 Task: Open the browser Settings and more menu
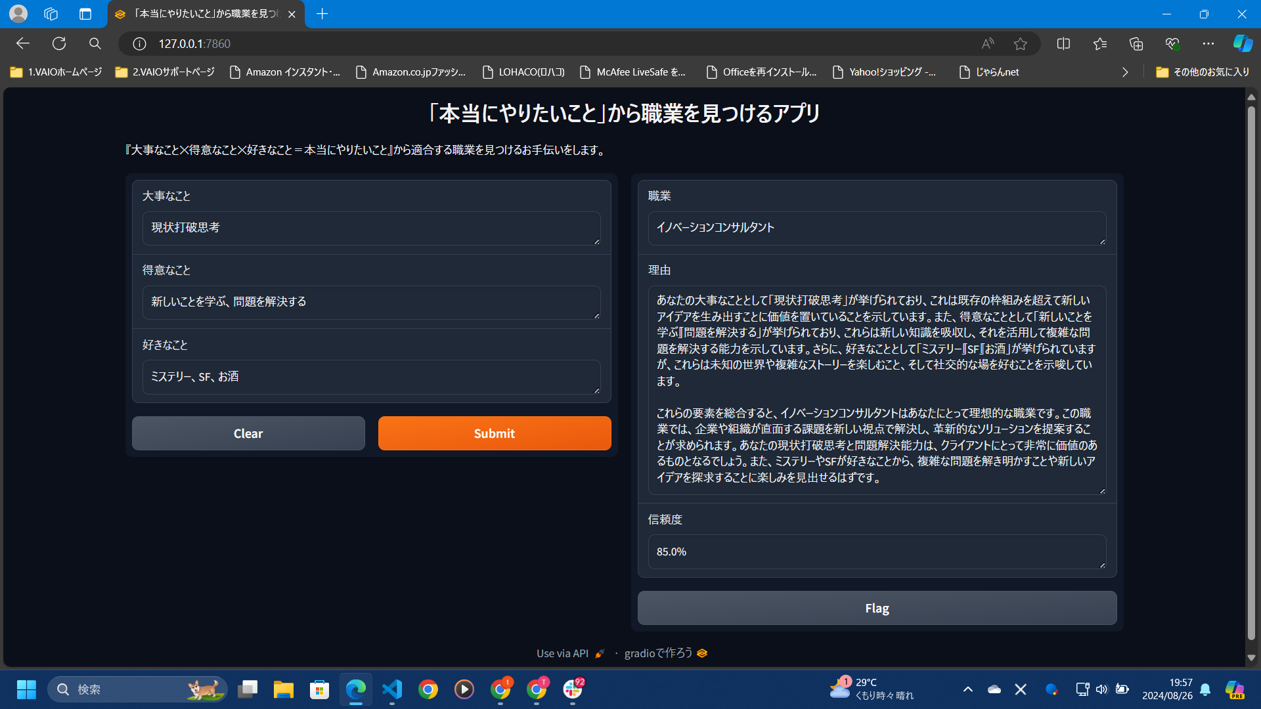[1208, 43]
